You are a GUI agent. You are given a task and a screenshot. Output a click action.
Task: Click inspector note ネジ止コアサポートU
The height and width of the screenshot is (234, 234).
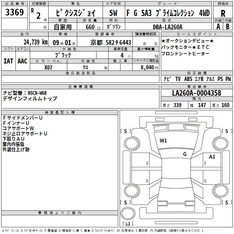[x=25, y=134]
